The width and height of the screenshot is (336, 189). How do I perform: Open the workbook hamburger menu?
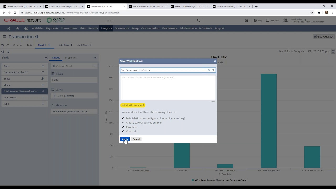point(4,36)
